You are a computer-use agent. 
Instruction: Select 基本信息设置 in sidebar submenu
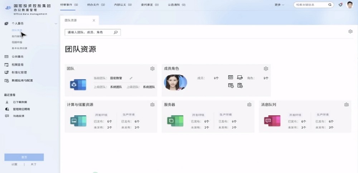19,48
